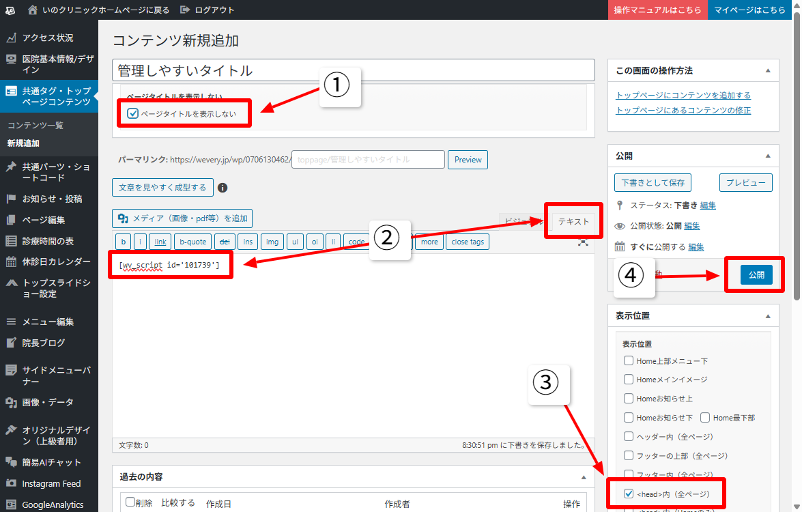Click the info icon beside the format text button
The width and height of the screenshot is (802, 512).
click(x=223, y=188)
